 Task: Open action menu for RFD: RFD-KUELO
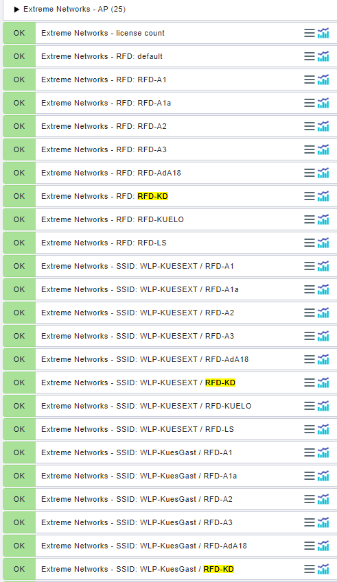click(309, 219)
